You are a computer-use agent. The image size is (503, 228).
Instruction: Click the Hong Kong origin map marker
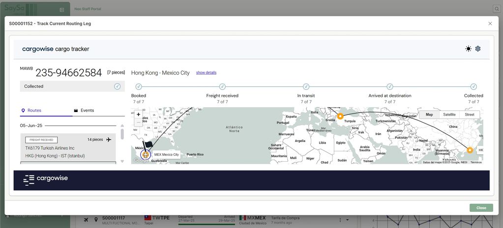coord(470,150)
